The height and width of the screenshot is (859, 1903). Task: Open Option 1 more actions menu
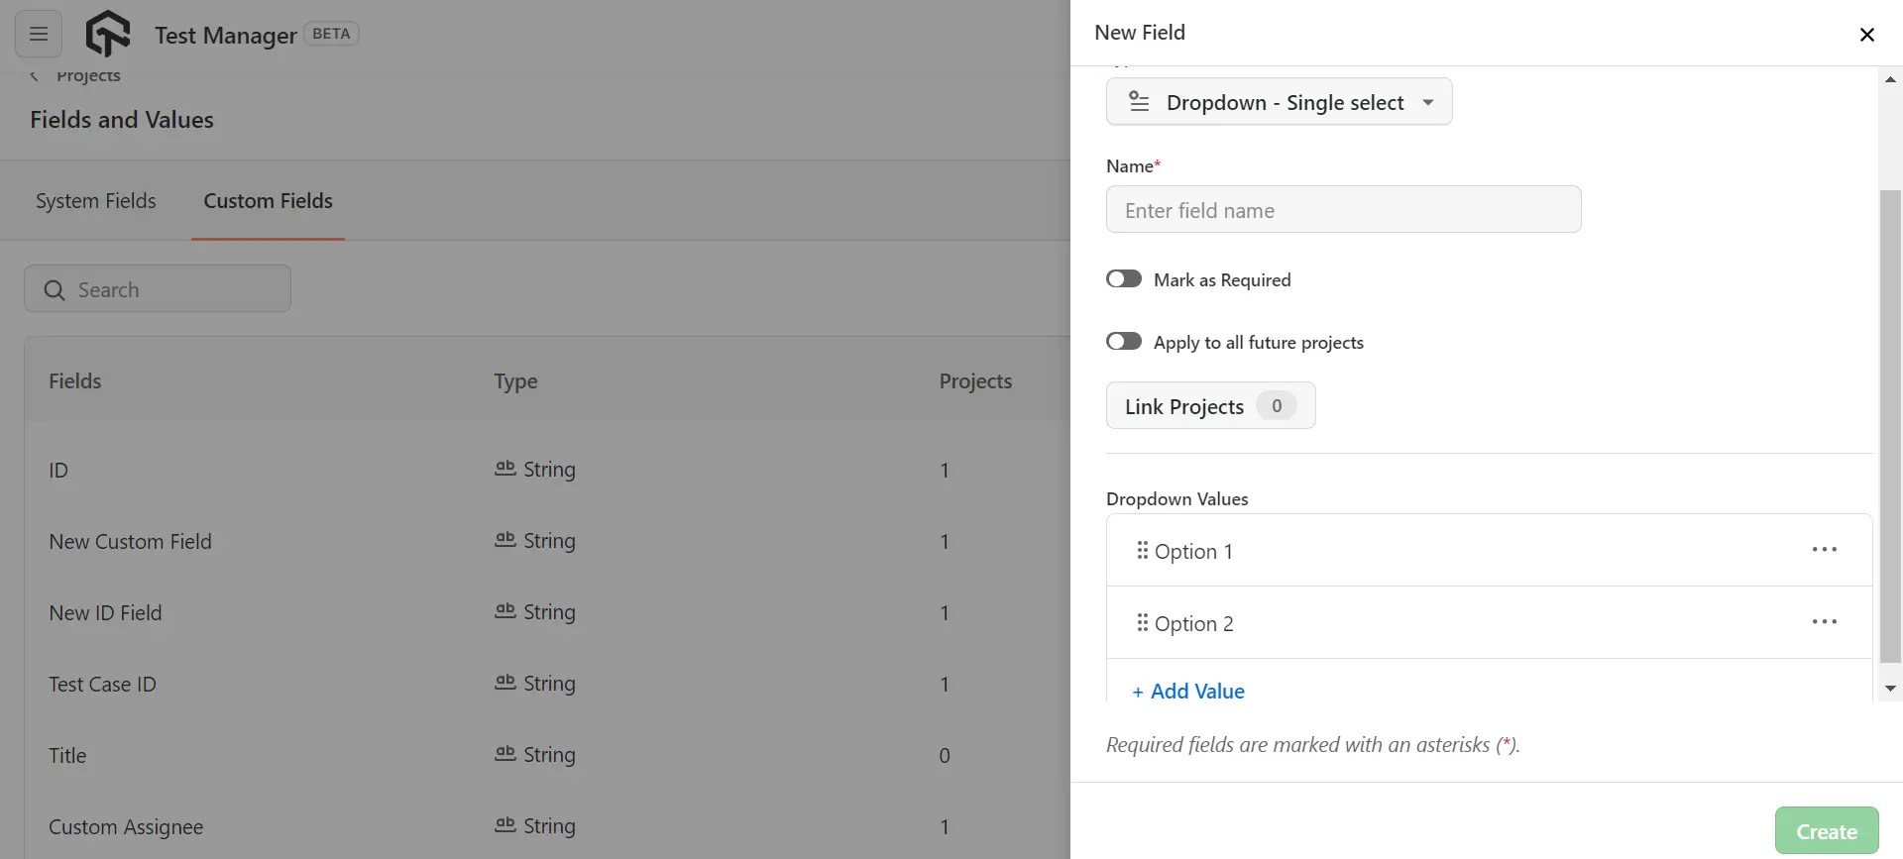(x=1824, y=550)
